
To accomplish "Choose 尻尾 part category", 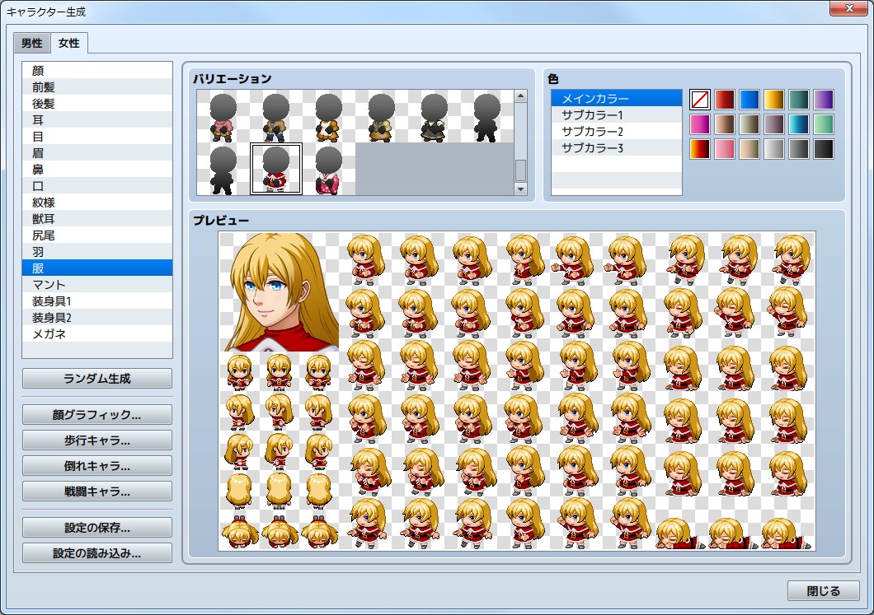I will (x=97, y=235).
